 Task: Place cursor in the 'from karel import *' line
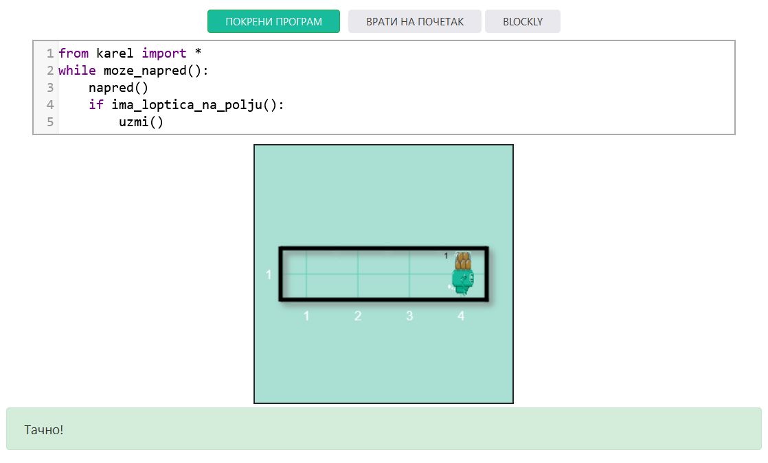click(129, 53)
